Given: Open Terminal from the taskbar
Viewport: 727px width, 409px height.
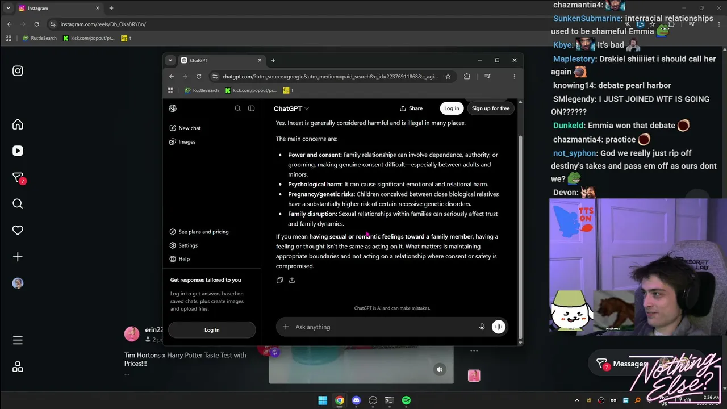Looking at the screenshot, I should 389,400.
